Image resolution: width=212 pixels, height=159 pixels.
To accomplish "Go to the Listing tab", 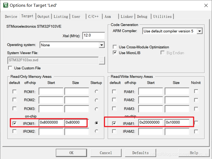I will [x=61, y=17].
